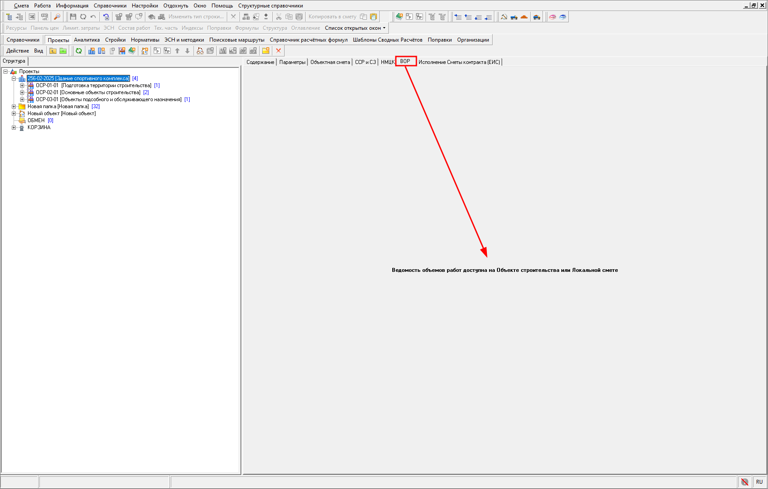
Task: Expand the Новая папка folder node
Action: tap(14, 106)
